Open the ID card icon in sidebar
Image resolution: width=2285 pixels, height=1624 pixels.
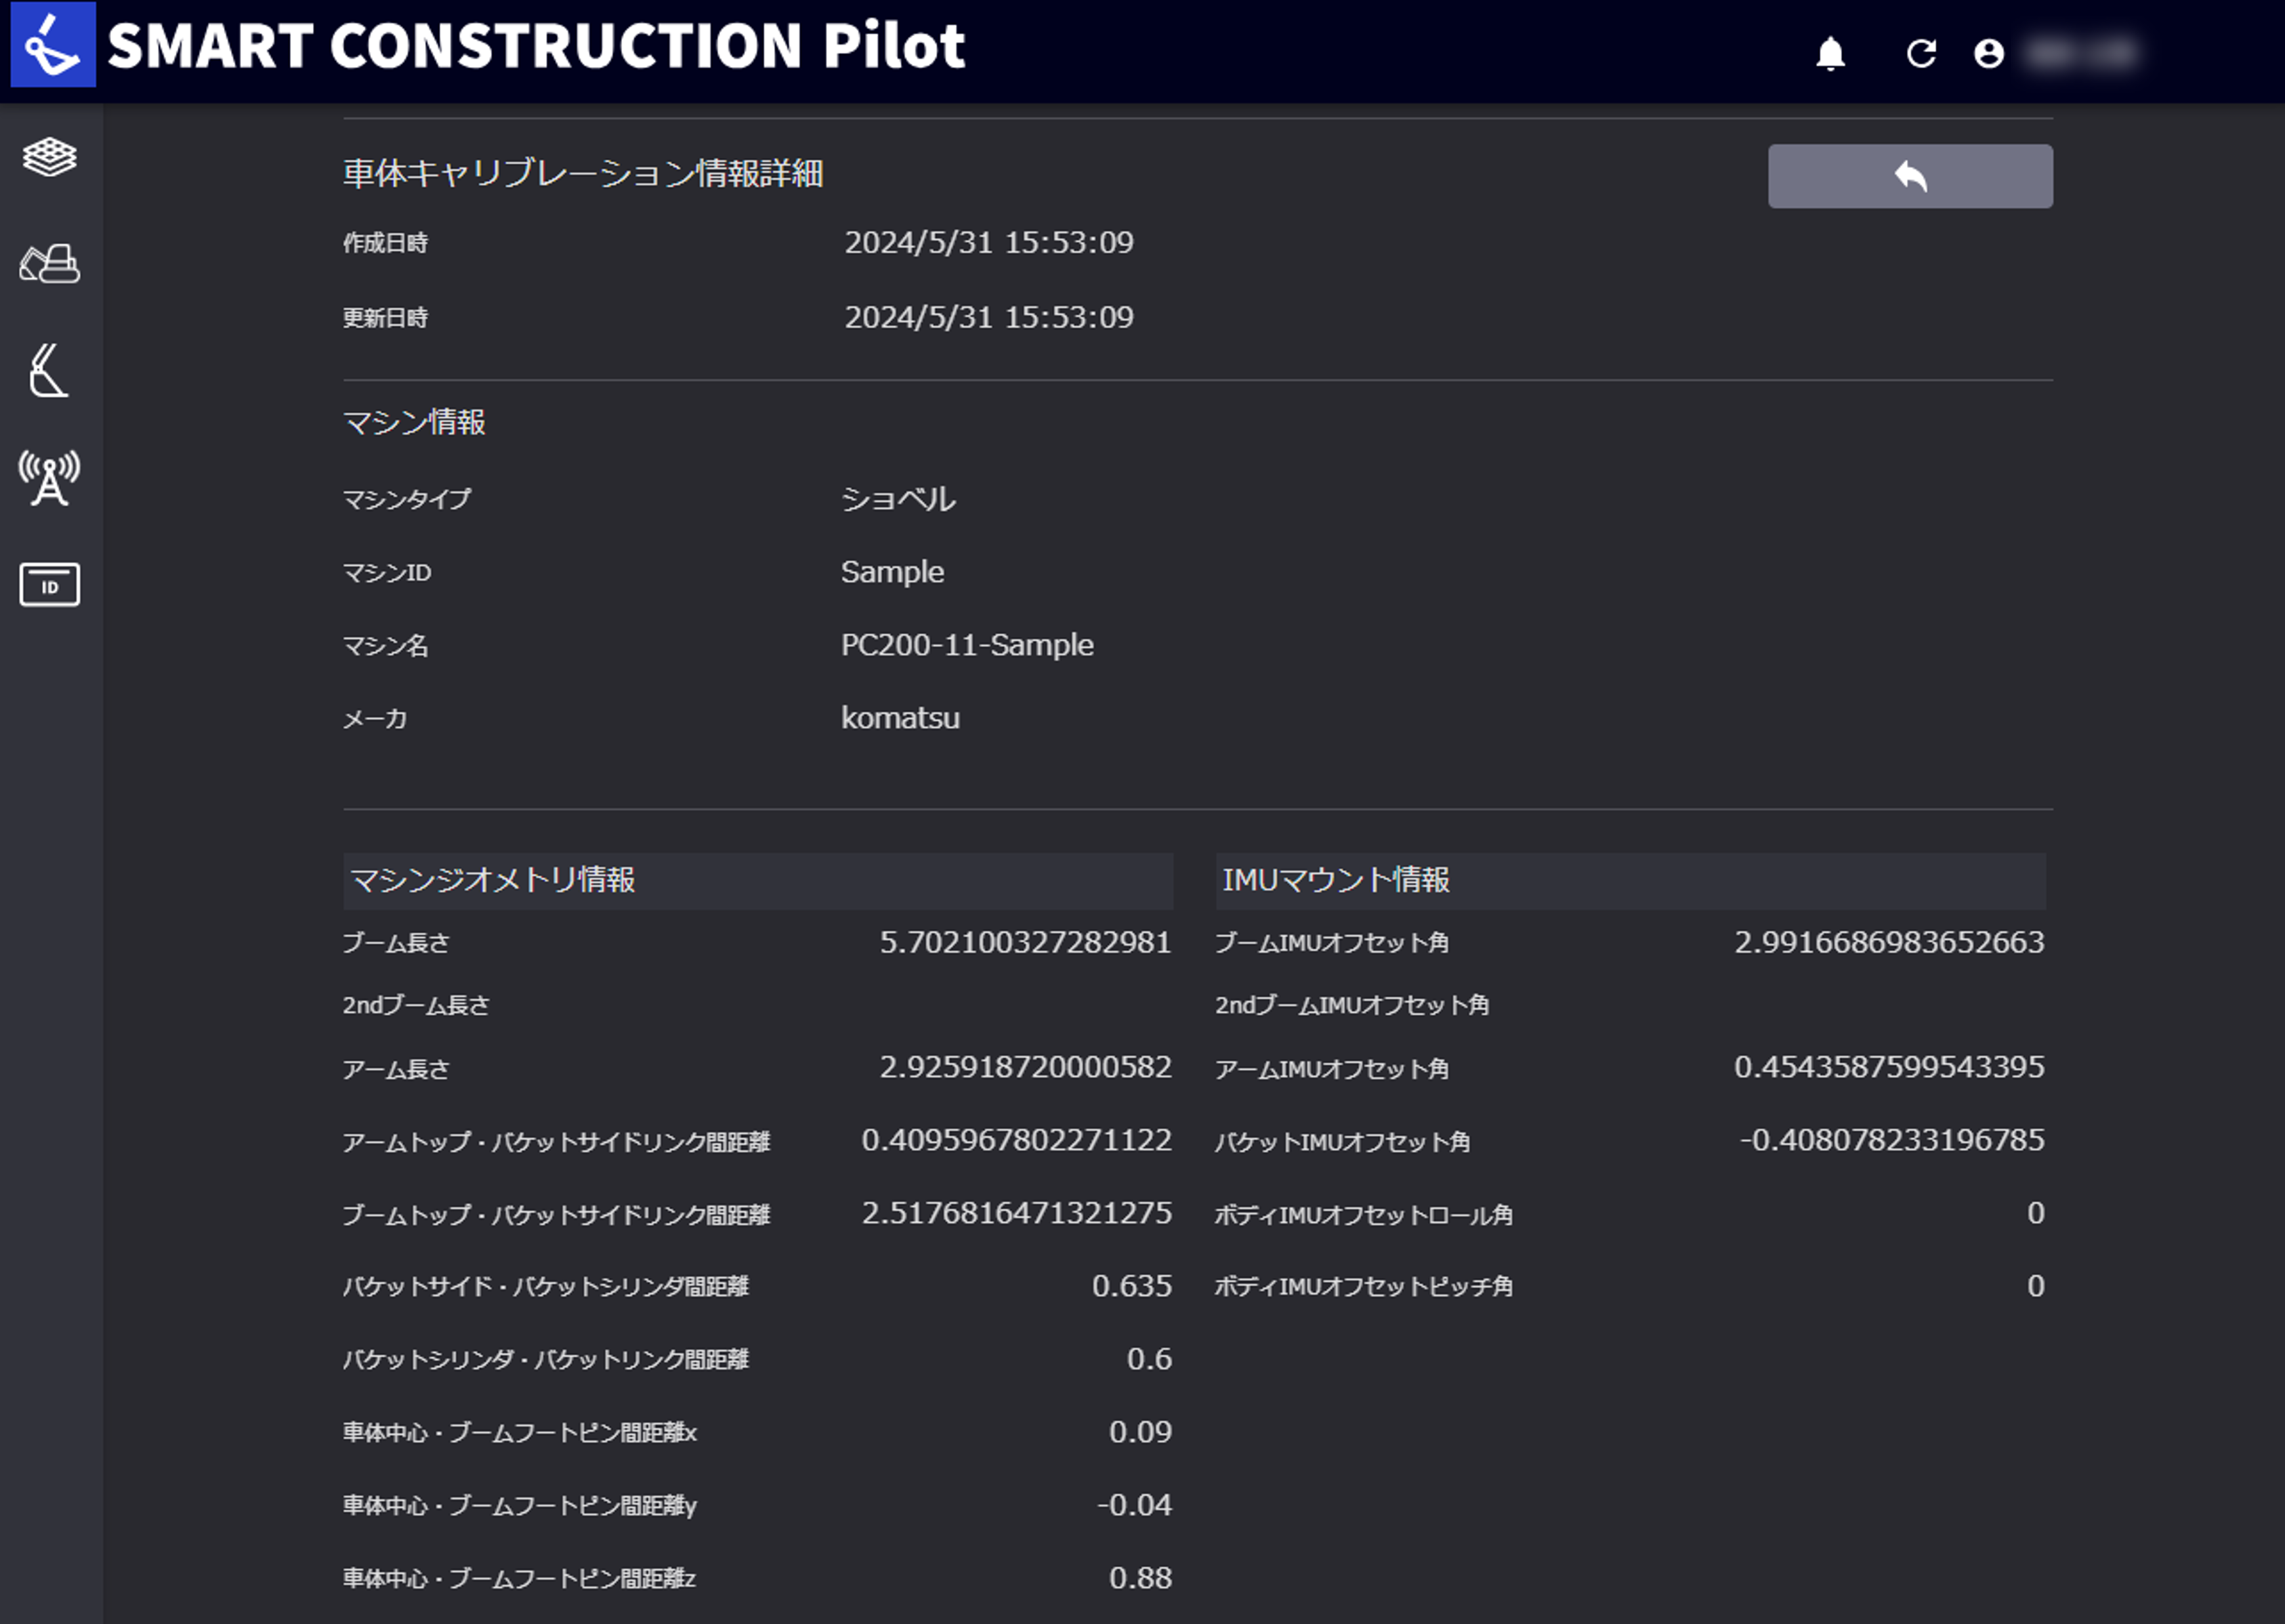click(49, 585)
